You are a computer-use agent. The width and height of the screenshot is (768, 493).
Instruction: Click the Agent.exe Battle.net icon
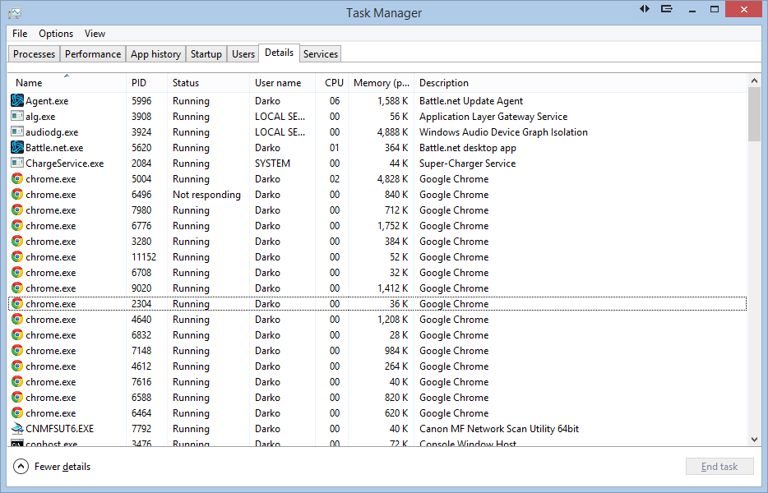pyautogui.click(x=17, y=101)
